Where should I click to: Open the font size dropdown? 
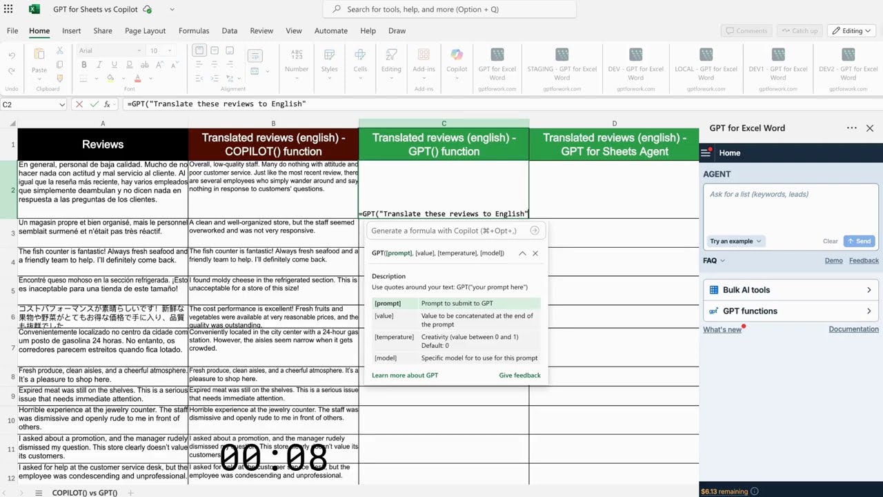(162, 50)
